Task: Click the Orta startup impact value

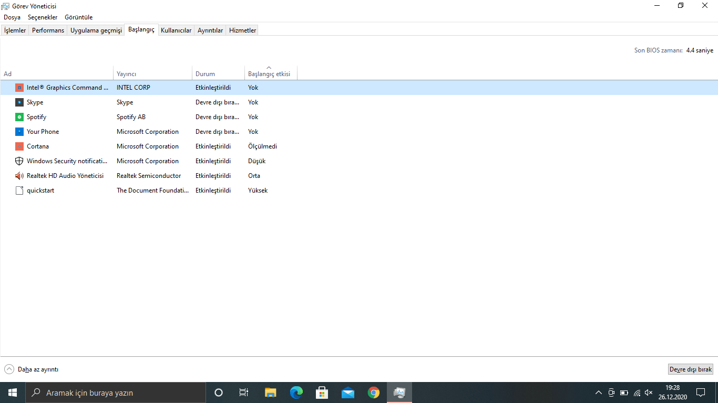Action: (254, 176)
